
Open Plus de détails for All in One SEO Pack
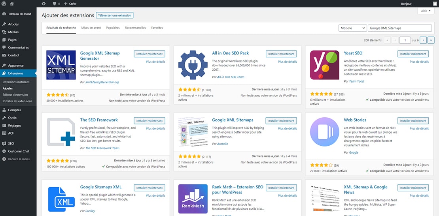tap(288, 62)
